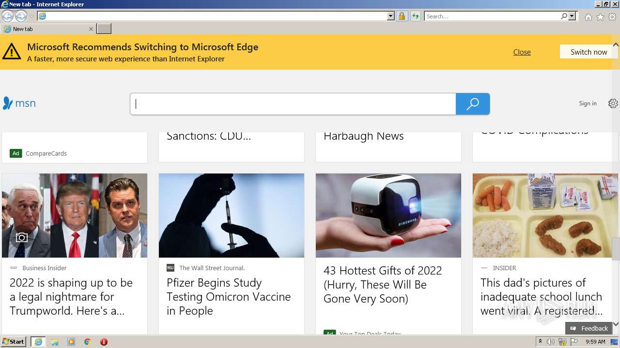This screenshot has height=348, width=620.
Task: Expand the address bar autocomplete dropdown
Action: pos(391,16)
